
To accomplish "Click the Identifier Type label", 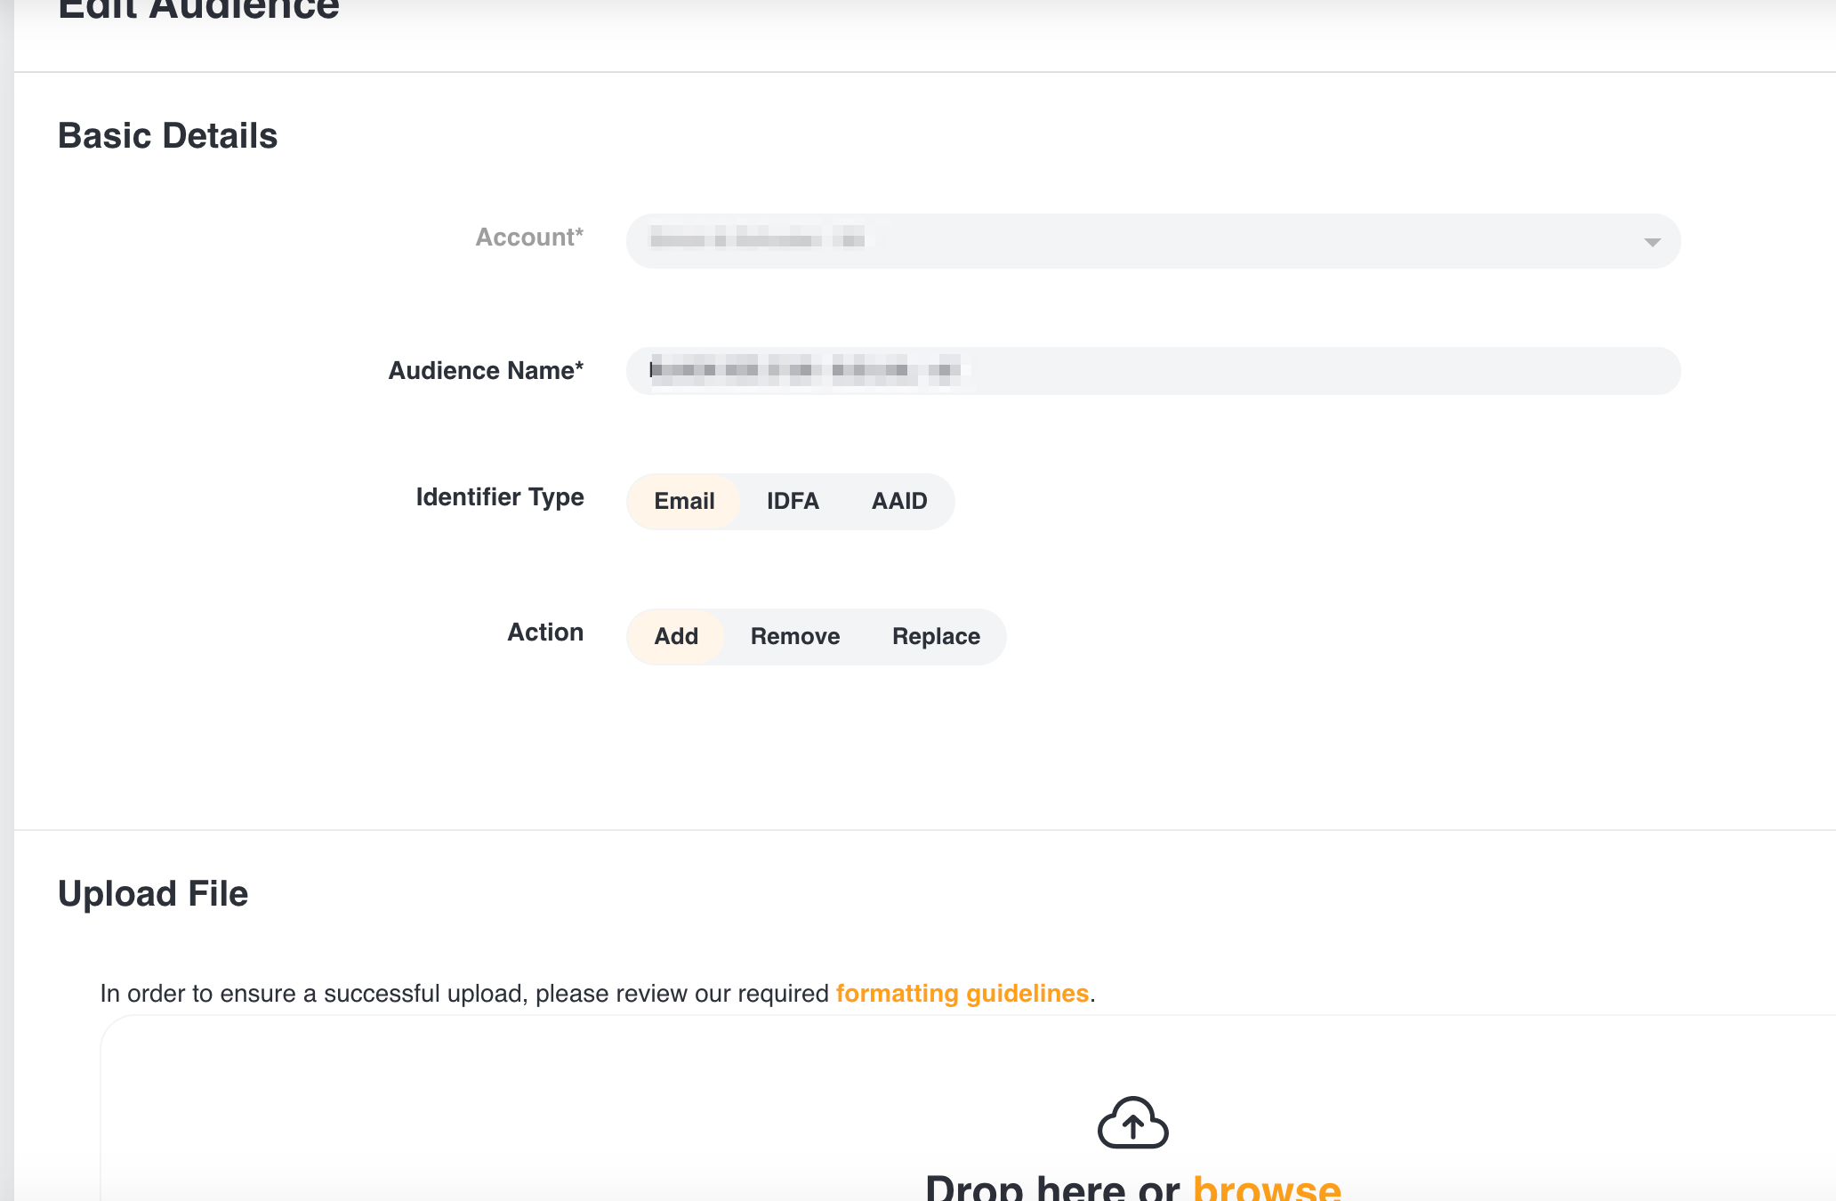I will point(500,497).
